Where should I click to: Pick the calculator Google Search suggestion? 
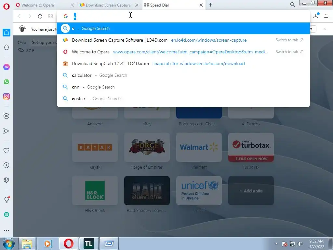[x=183, y=75]
